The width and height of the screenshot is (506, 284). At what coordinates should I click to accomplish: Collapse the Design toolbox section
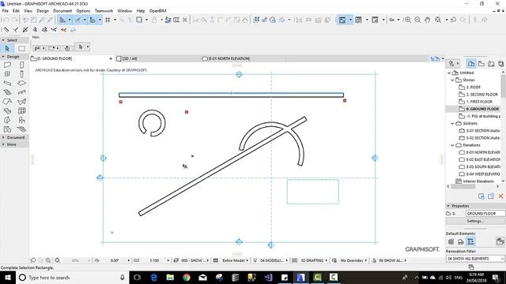click(3, 57)
